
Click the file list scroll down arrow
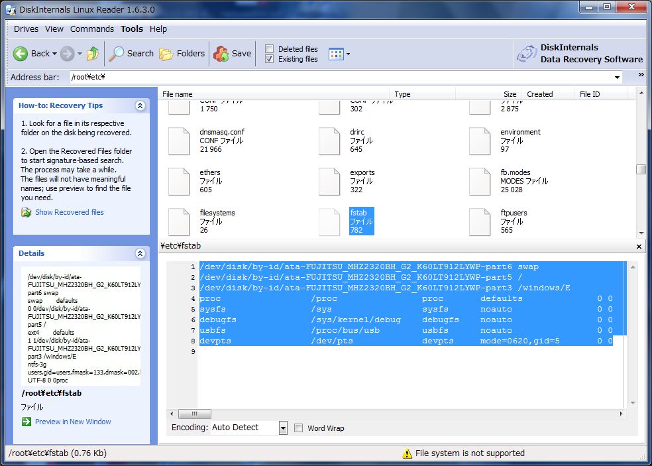click(641, 233)
